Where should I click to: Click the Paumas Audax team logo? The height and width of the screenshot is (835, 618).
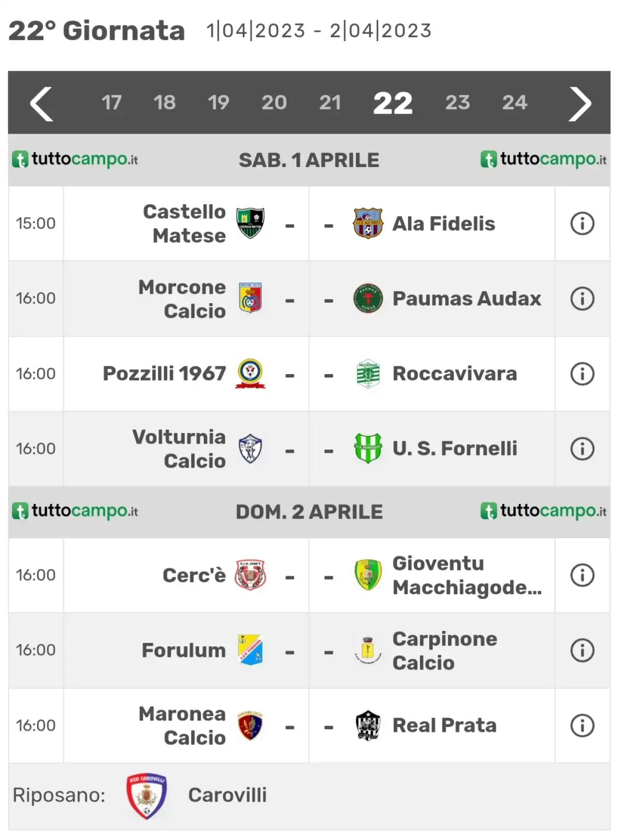(368, 299)
